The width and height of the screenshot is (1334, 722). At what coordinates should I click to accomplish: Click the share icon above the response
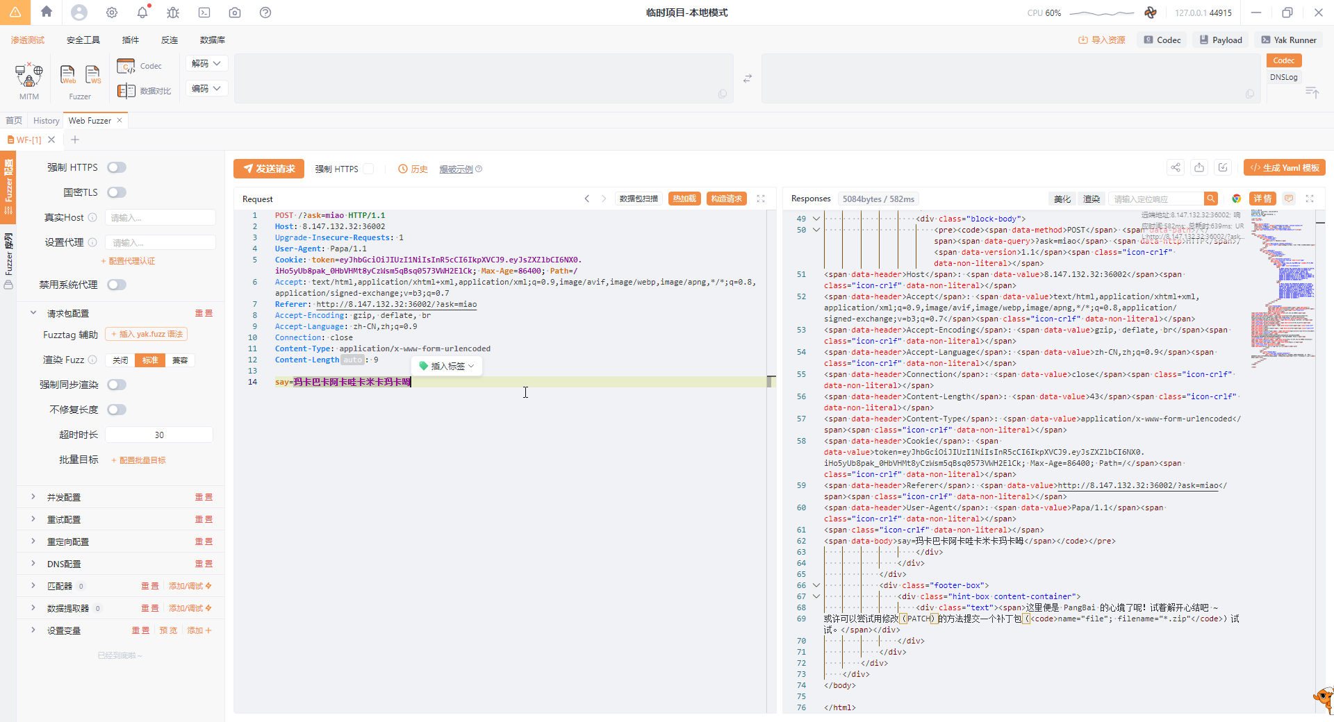pyautogui.click(x=1175, y=167)
